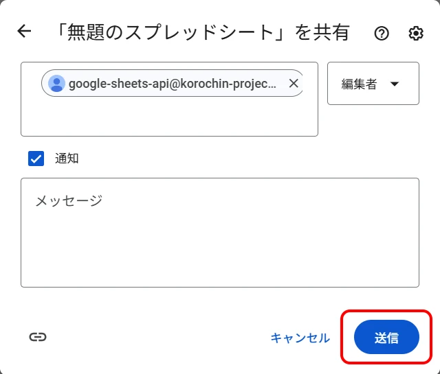The height and width of the screenshot is (374, 440).
Task: Click the 「無題のスプレッドシート」を共有 title
Action: coord(201,32)
